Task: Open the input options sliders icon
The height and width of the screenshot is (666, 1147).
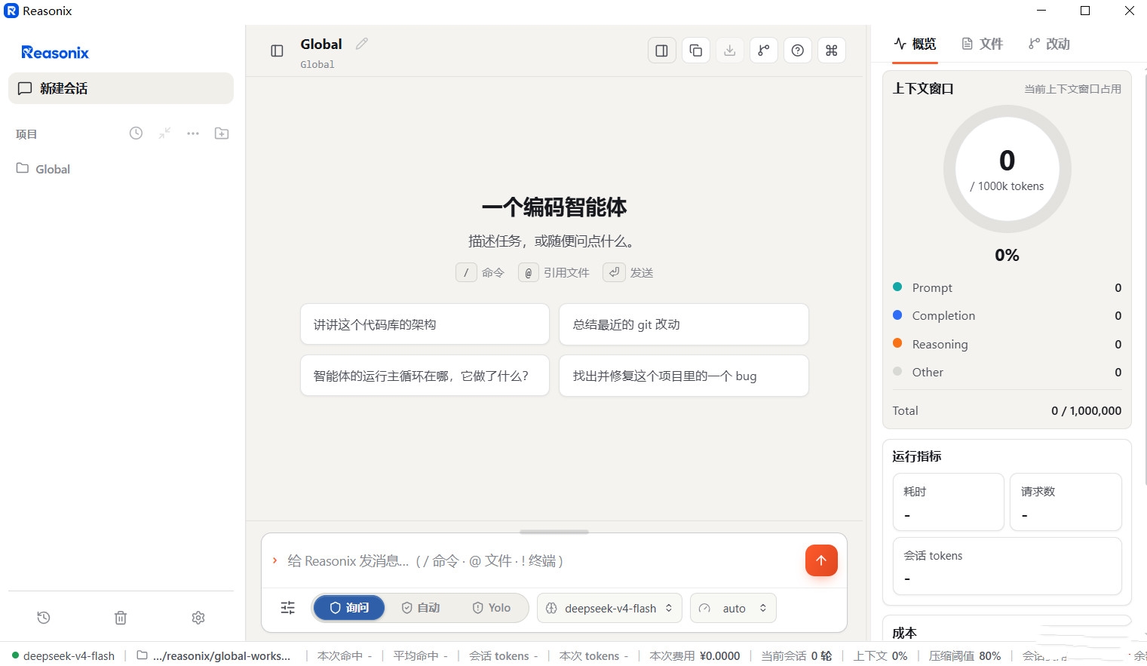Action: pos(288,608)
